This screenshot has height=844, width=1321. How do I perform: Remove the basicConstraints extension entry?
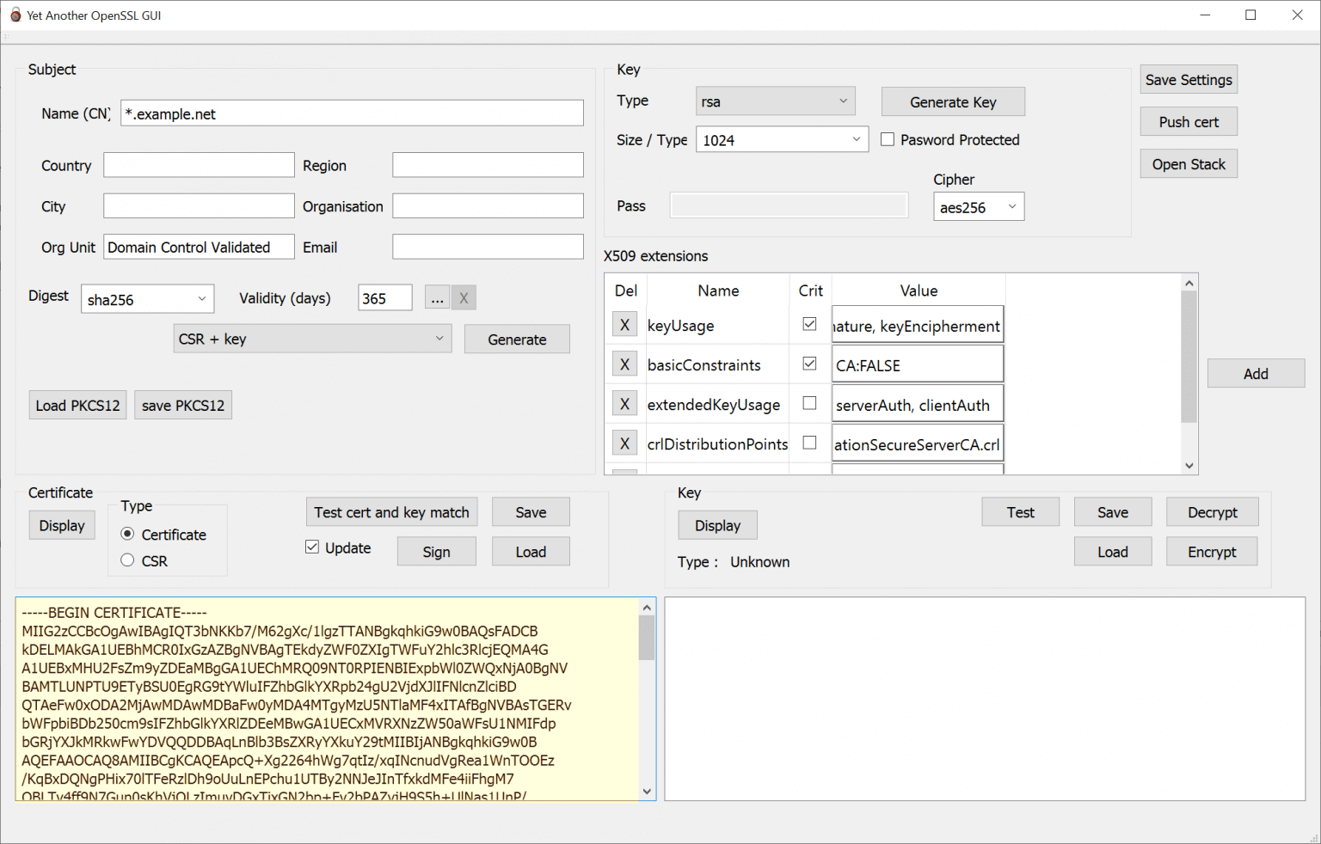624,364
